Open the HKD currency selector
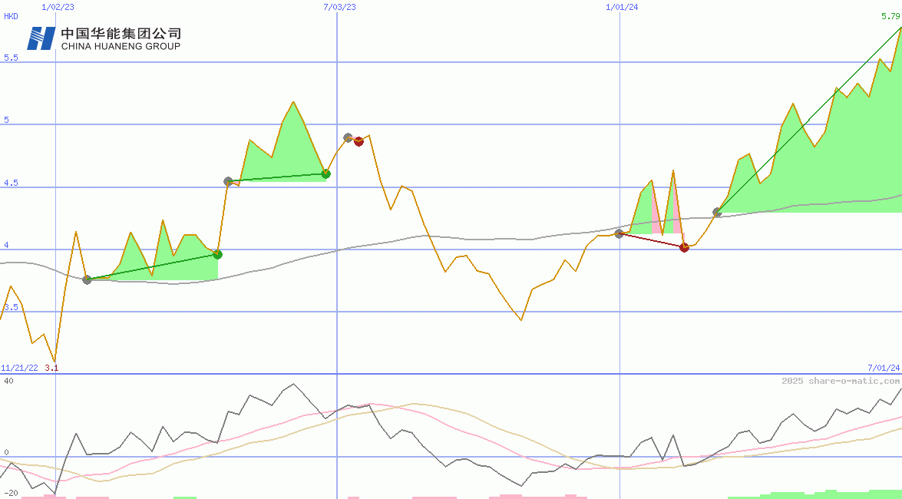 tap(9, 16)
